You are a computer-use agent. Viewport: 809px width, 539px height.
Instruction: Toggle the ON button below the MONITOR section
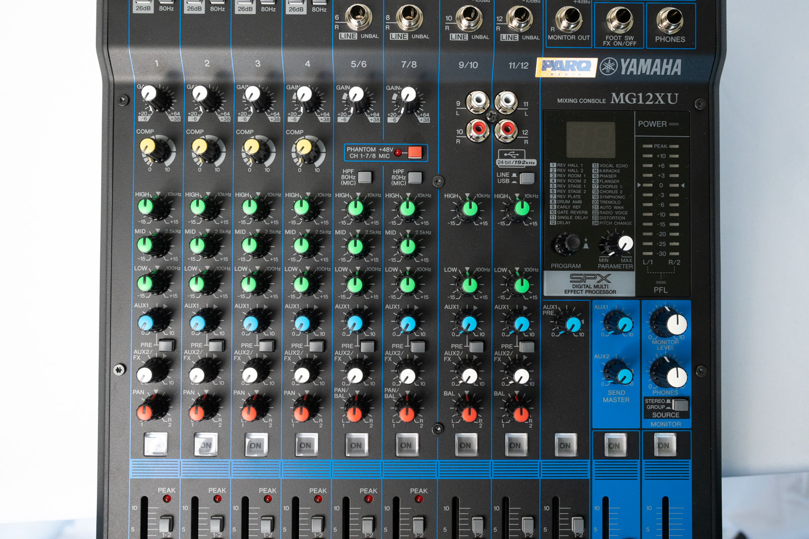(x=665, y=445)
